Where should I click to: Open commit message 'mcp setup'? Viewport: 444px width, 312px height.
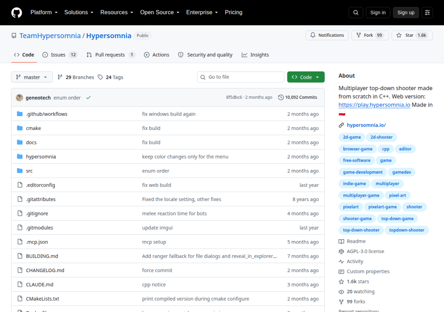154,242
